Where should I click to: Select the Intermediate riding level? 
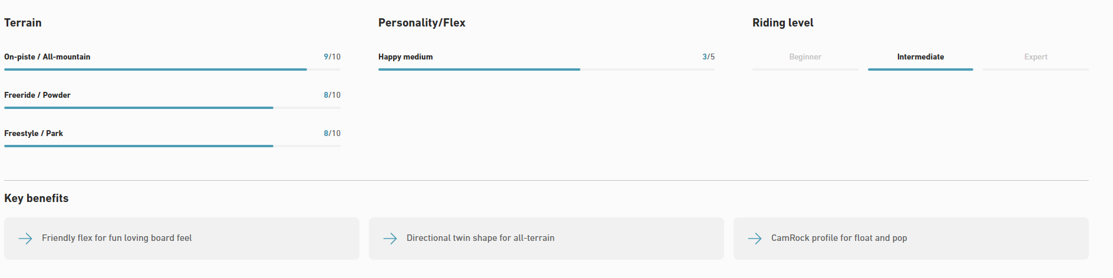pyautogui.click(x=920, y=57)
